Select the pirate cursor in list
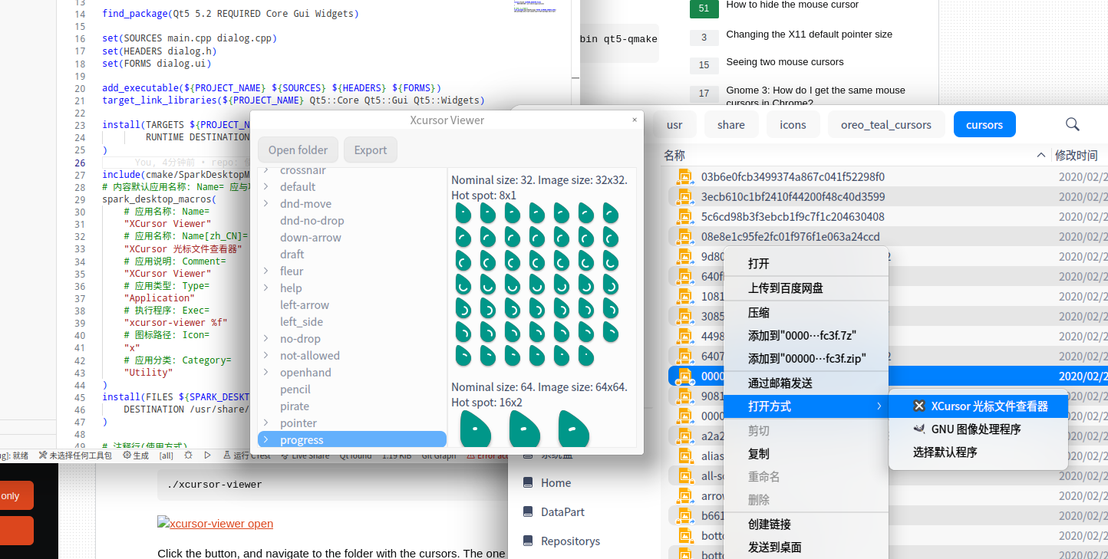Screen dimensions: 1108x559 coord(295,406)
